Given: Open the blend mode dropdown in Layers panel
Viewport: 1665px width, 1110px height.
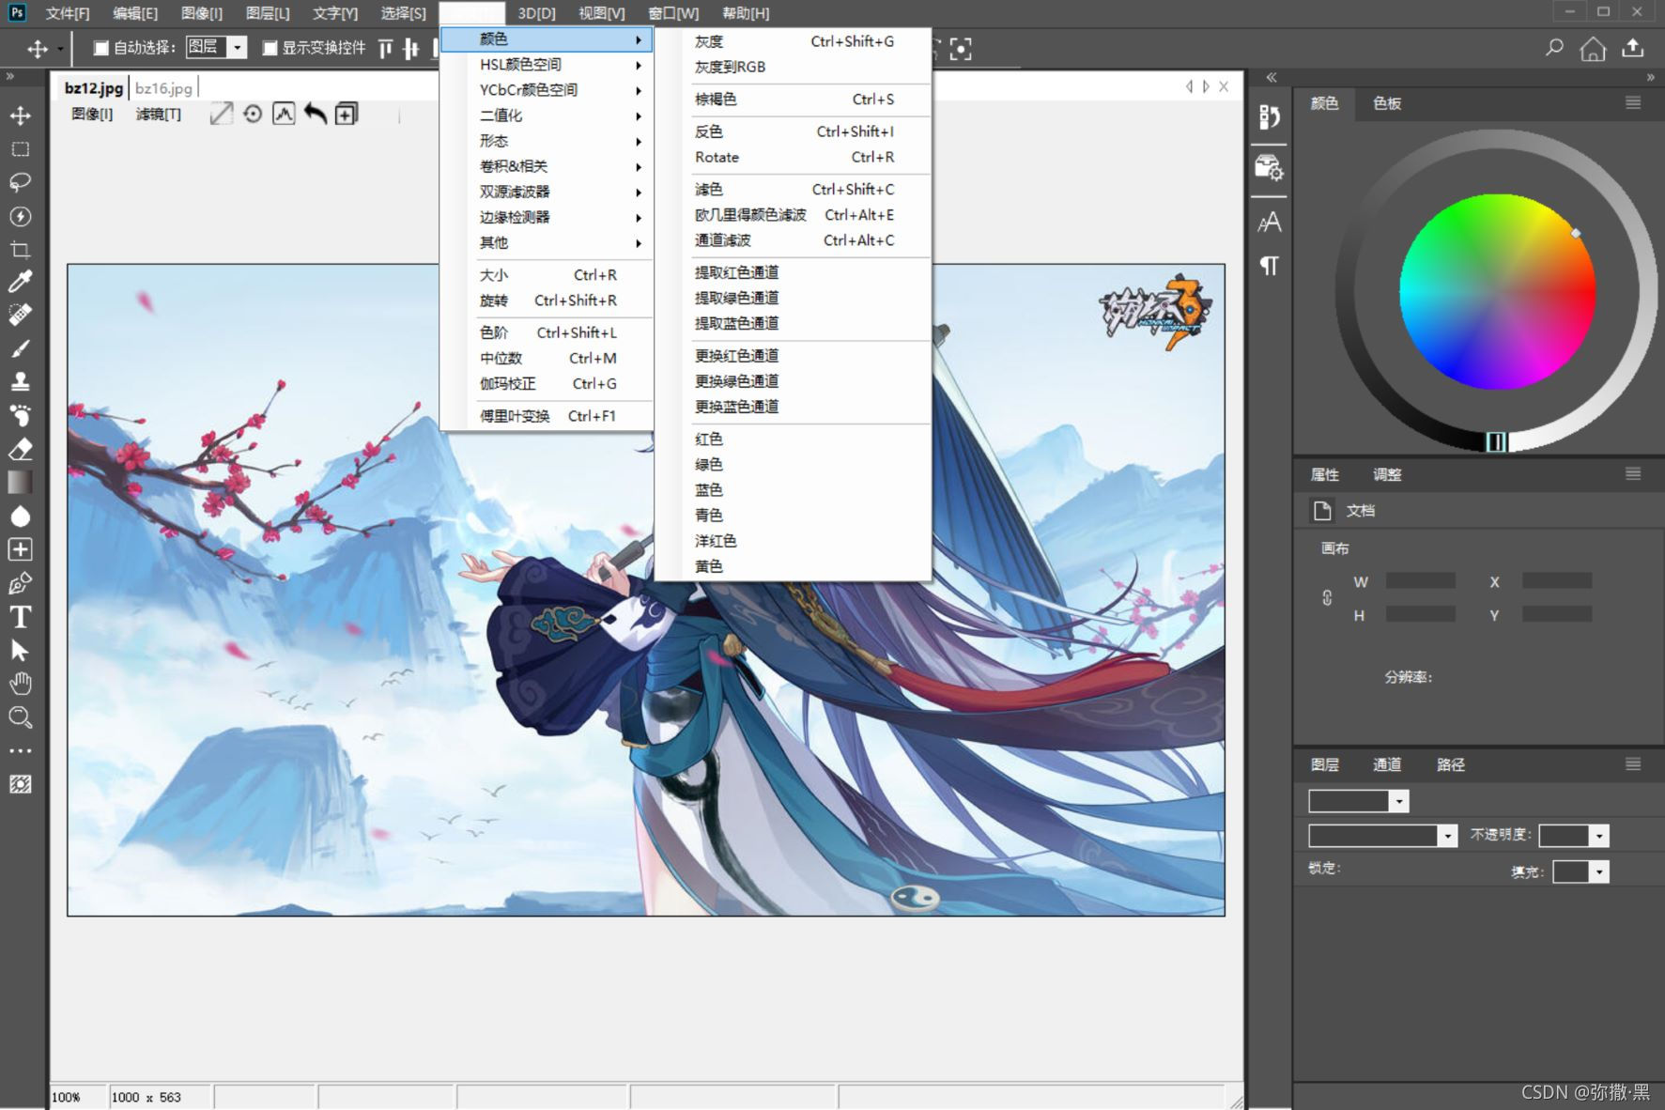Looking at the screenshot, I should 1382,835.
